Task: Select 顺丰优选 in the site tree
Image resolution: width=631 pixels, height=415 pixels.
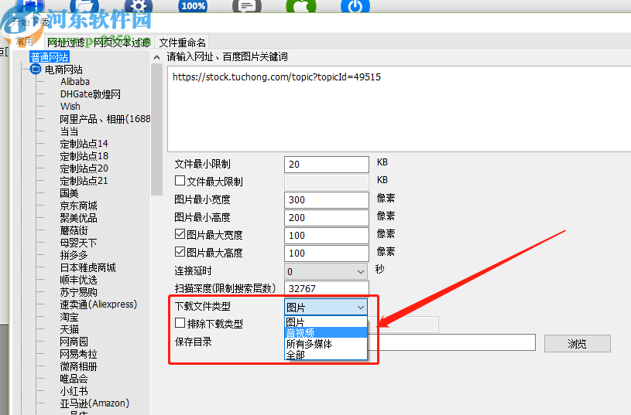Action: (x=78, y=280)
